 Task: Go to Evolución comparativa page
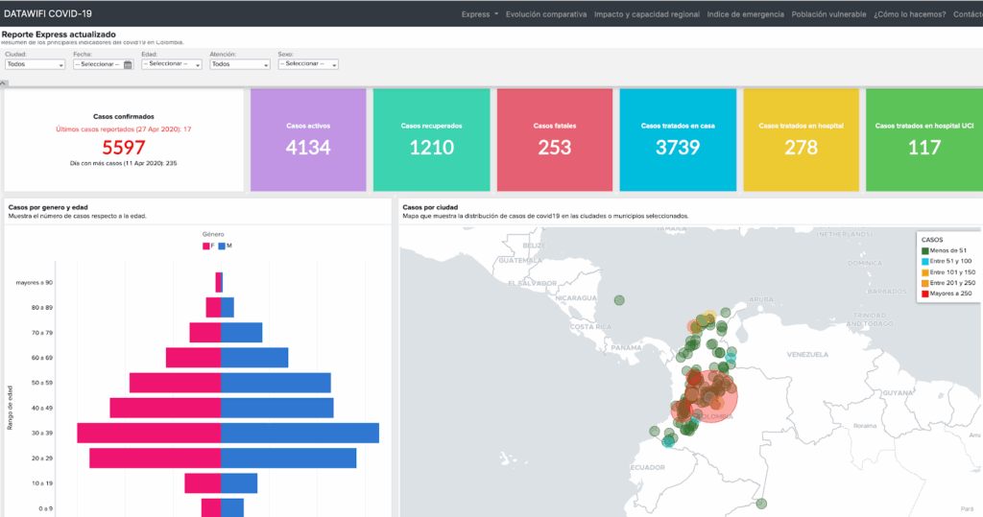tap(546, 14)
